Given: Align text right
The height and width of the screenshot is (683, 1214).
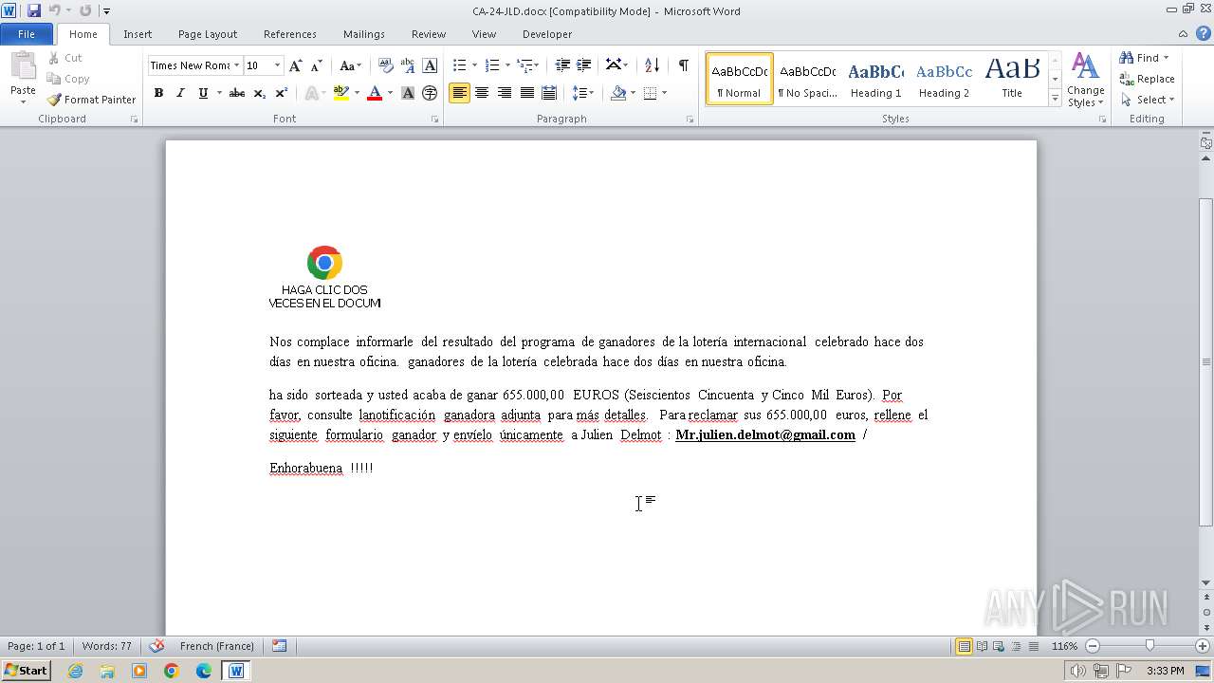Looking at the screenshot, I should [x=505, y=93].
